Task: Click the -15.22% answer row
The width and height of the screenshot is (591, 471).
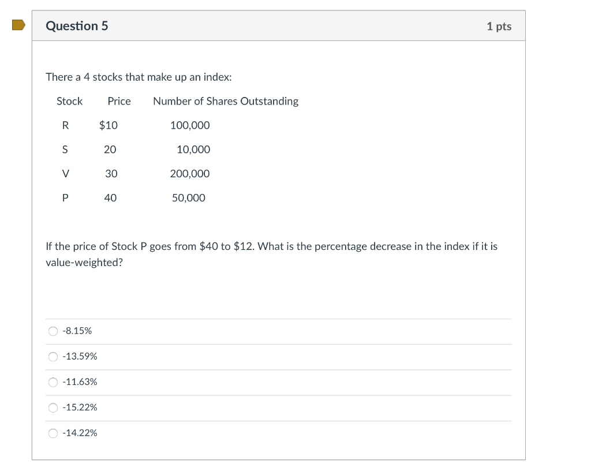Action: coord(279,407)
